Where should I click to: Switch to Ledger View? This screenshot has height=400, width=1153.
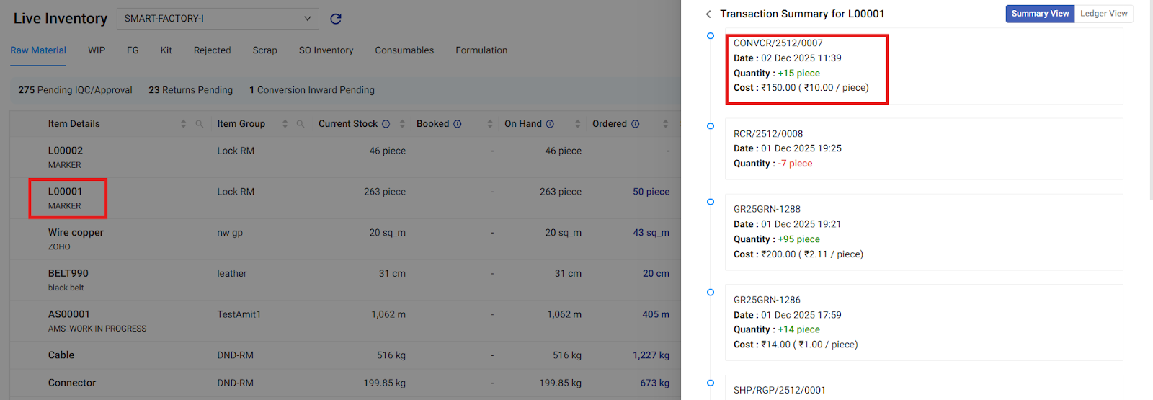click(x=1103, y=14)
